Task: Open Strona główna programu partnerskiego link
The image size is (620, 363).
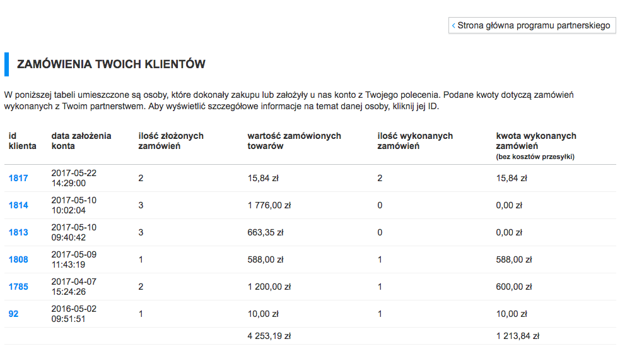Action: pyautogui.click(x=532, y=26)
